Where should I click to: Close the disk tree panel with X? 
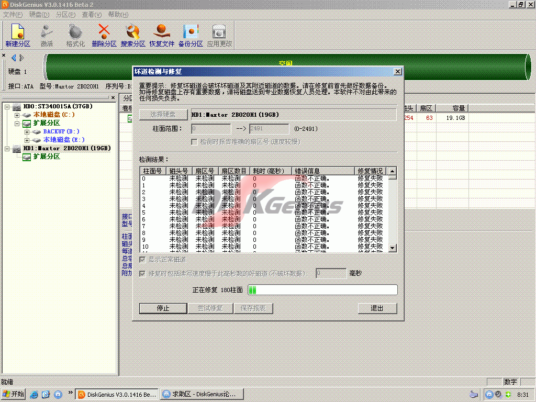coord(113,98)
